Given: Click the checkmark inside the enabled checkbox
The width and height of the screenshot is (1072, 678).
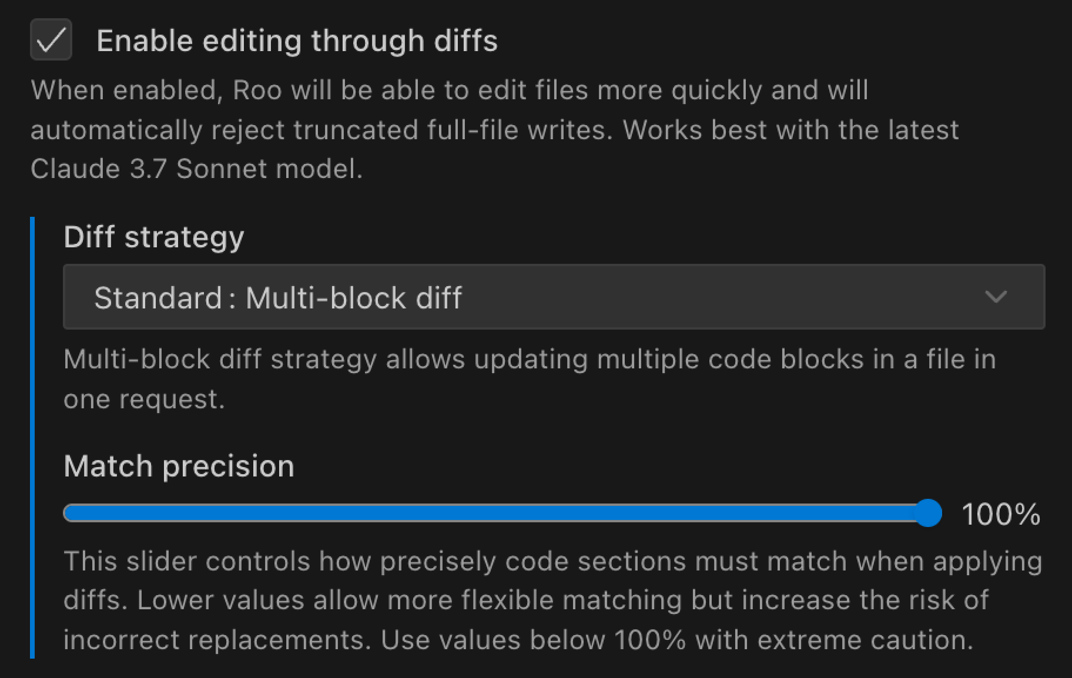Looking at the screenshot, I should pos(51,40).
